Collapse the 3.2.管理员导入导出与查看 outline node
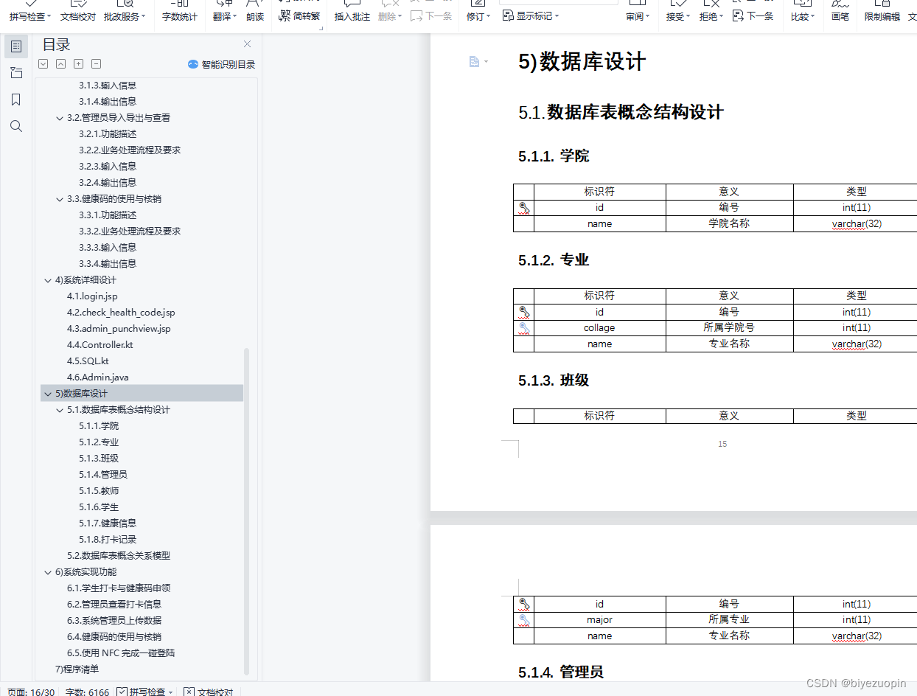The image size is (917, 696). coord(60,118)
